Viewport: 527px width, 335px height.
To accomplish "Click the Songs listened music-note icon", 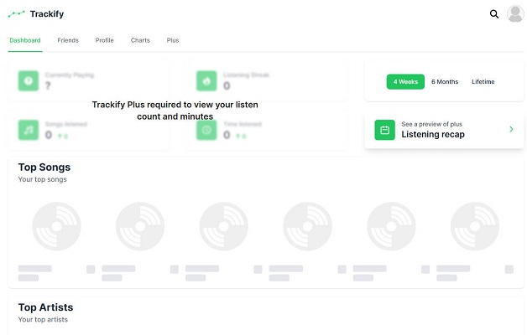I will click(x=29, y=130).
